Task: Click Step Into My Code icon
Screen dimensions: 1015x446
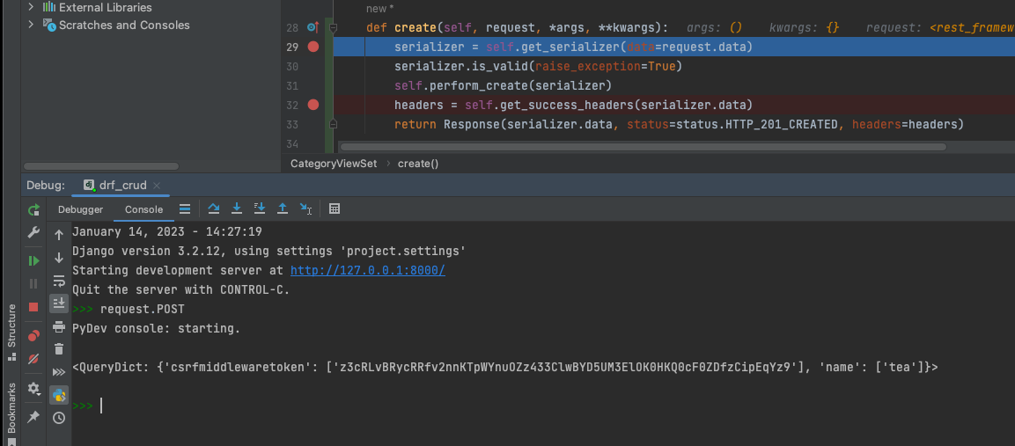Action: coord(260,208)
